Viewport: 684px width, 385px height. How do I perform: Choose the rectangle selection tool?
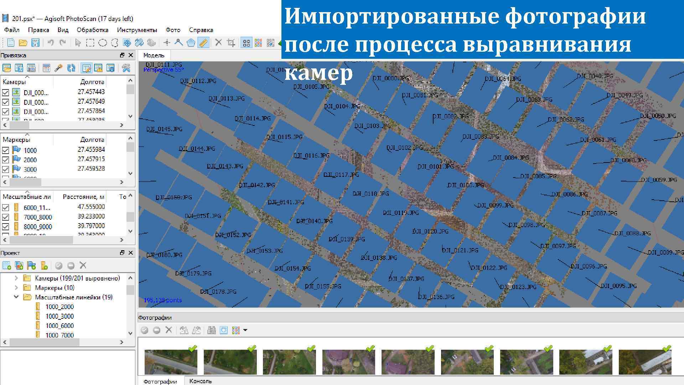90,43
